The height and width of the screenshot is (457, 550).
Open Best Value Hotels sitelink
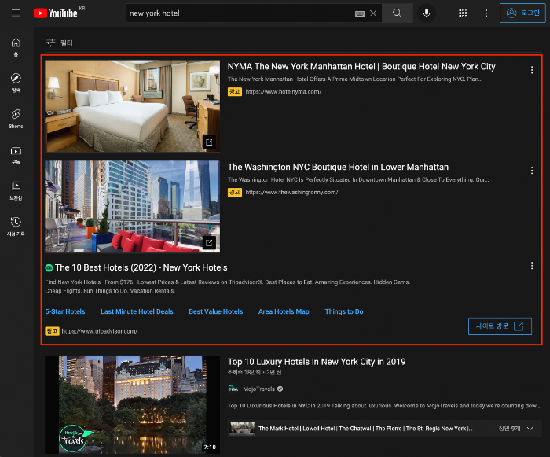tap(216, 311)
